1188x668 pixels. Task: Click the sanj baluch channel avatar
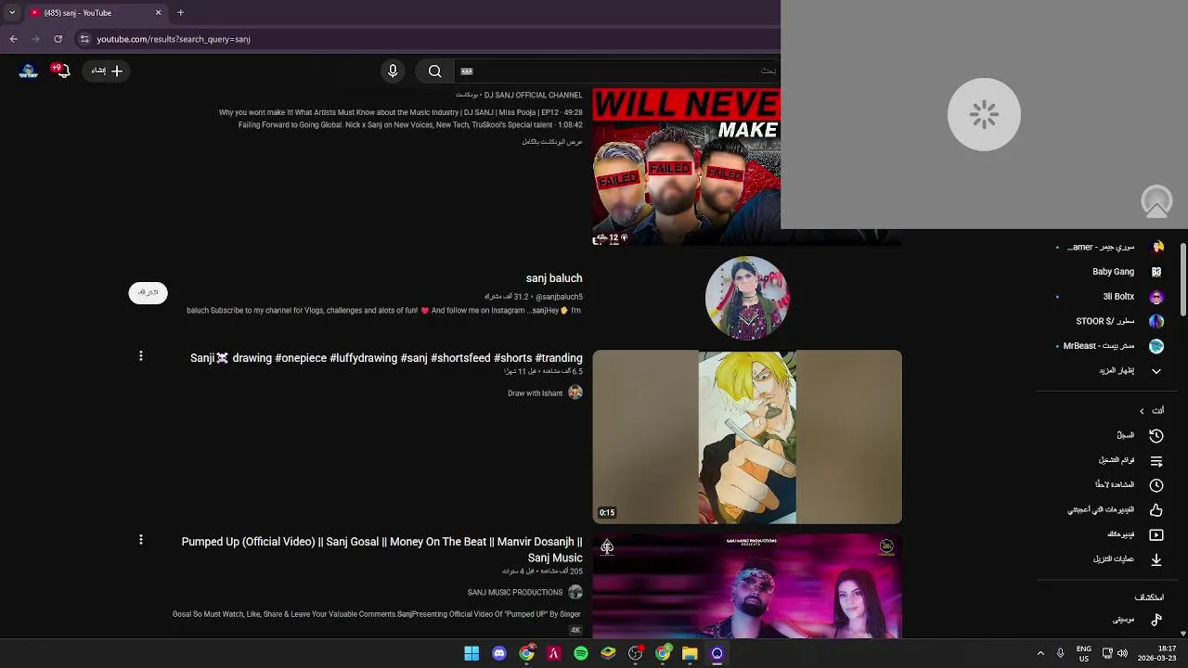tap(747, 298)
